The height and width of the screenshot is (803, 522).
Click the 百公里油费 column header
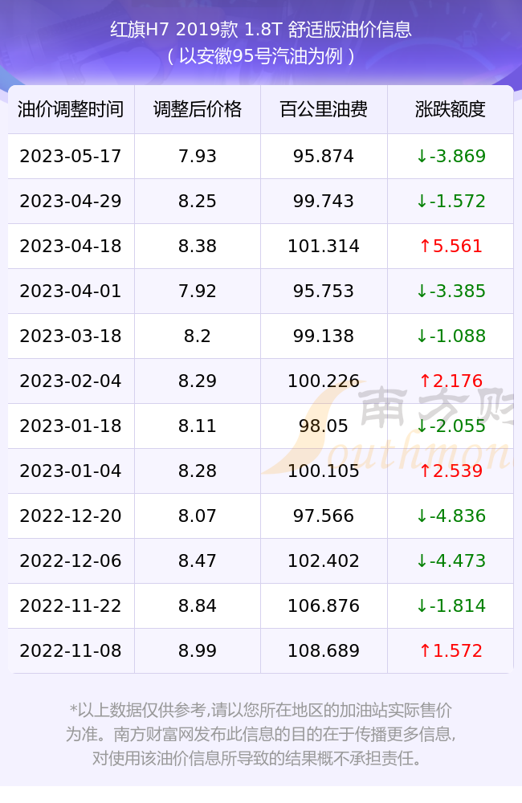point(324,109)
